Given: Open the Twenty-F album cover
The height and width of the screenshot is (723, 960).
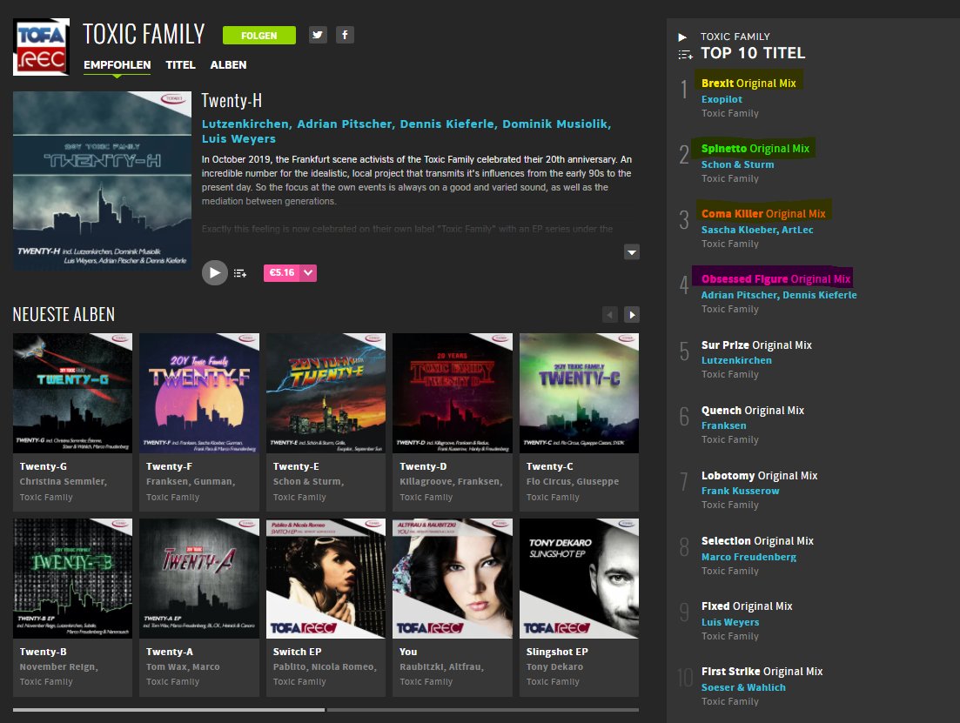Looking at the screenshot, I should tap(199, 393).
